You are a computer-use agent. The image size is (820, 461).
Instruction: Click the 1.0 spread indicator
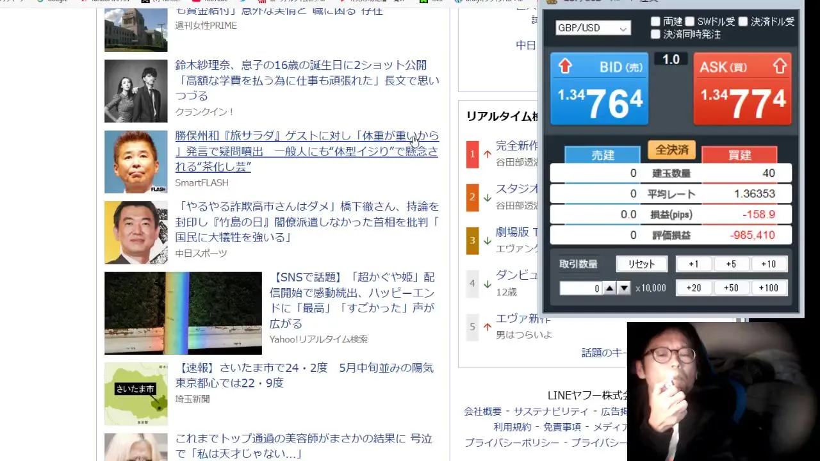(671, 60)
